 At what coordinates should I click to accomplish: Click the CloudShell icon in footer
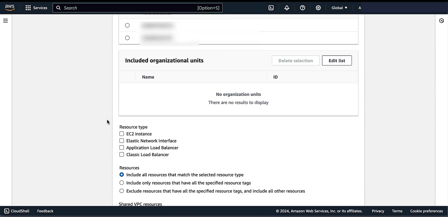click(7, 211)
